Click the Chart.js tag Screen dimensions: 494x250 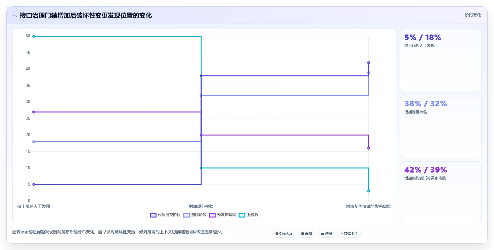click(284, 233)
